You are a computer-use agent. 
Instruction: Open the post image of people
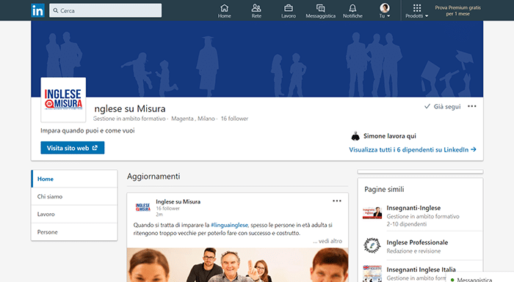[x=238, y=264]
